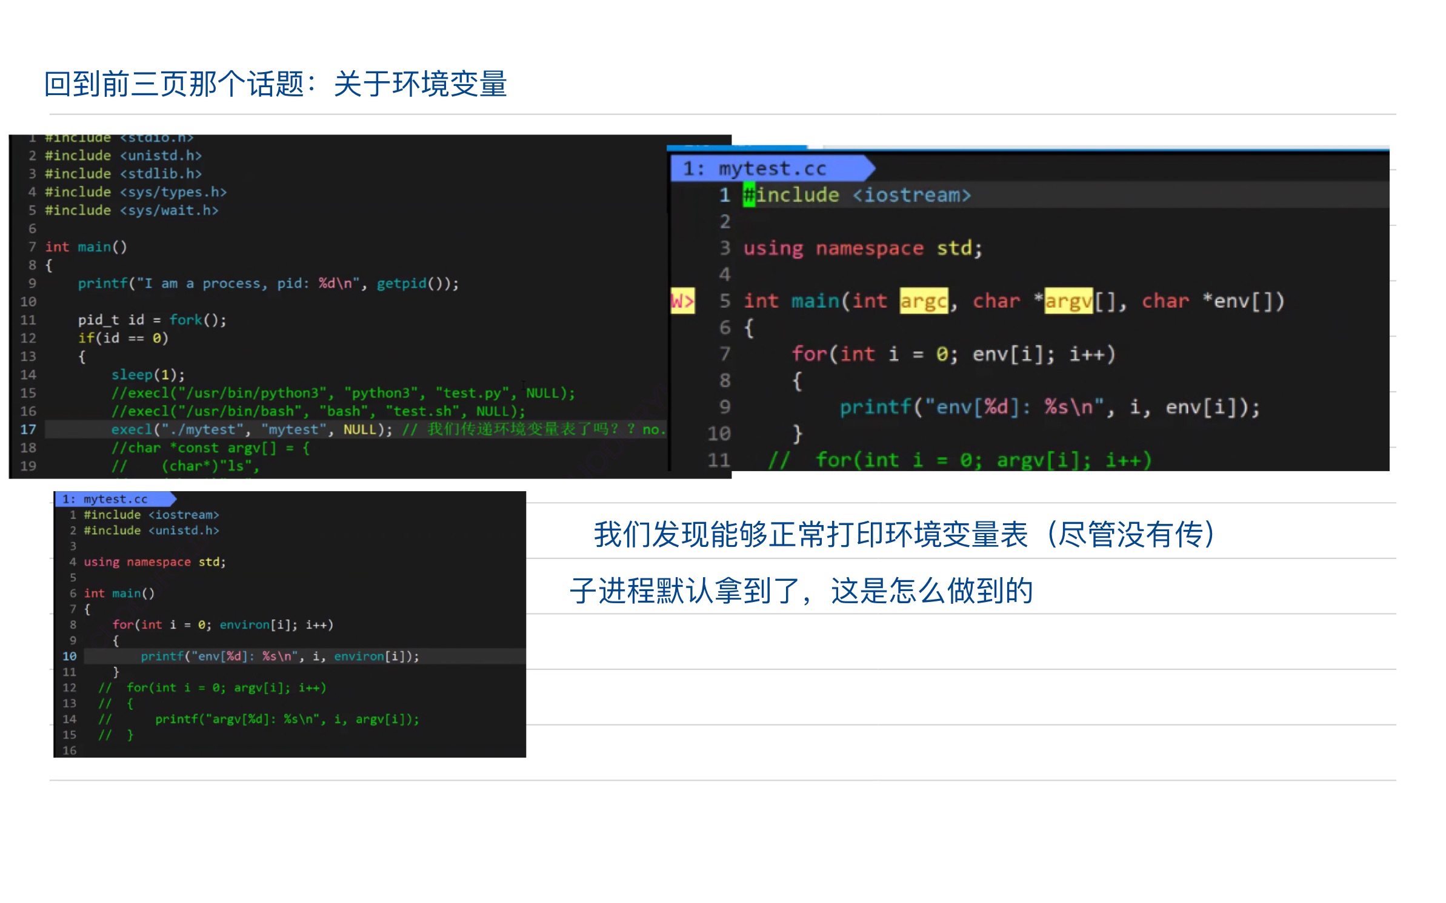Click 'sleep(1);' on line 14
The image size is (1446, 903).
(x=148, y=375)
